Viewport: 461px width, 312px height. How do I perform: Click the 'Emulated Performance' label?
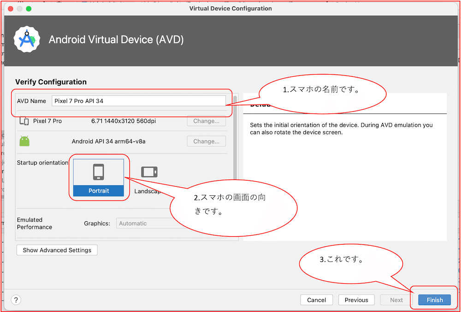(x=35, y=223)
